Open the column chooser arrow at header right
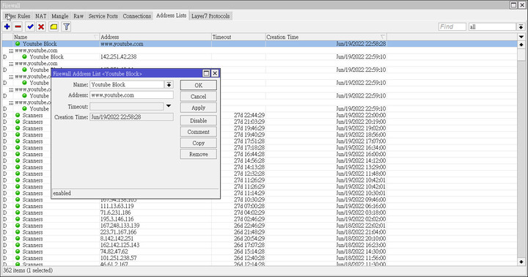 tap(521, 37)
